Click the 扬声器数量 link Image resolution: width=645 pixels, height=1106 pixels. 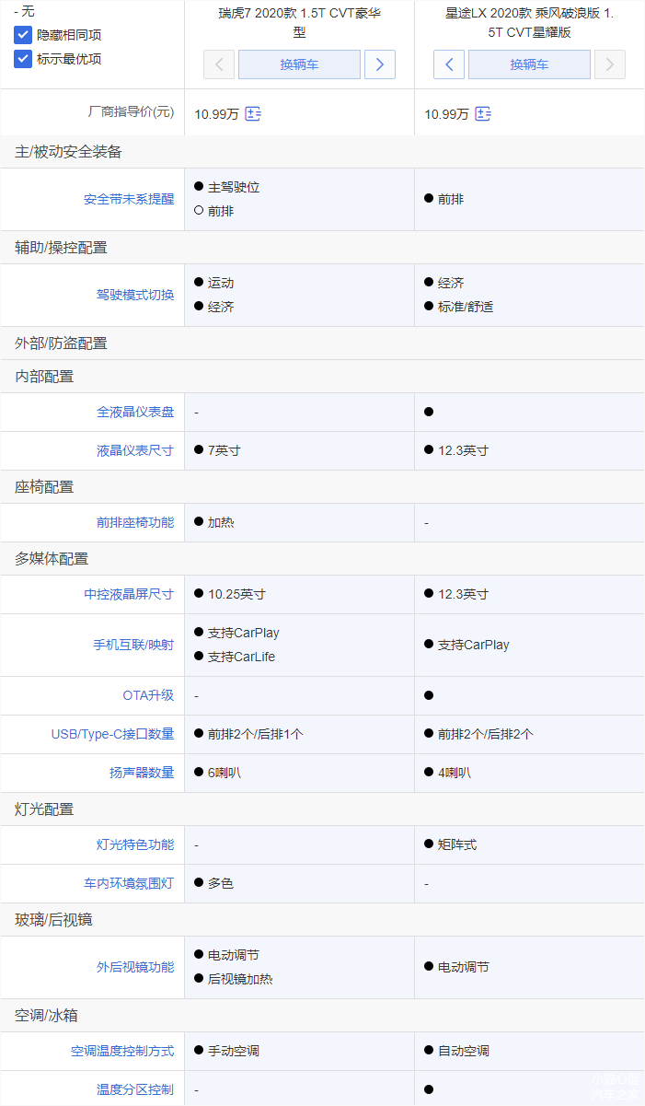coord(142,773)
